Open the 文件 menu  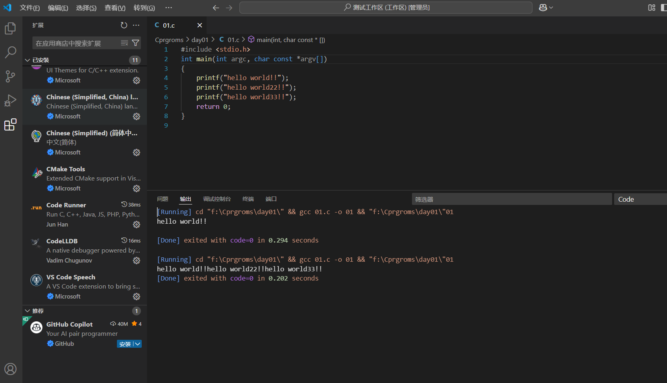(30, 8)
